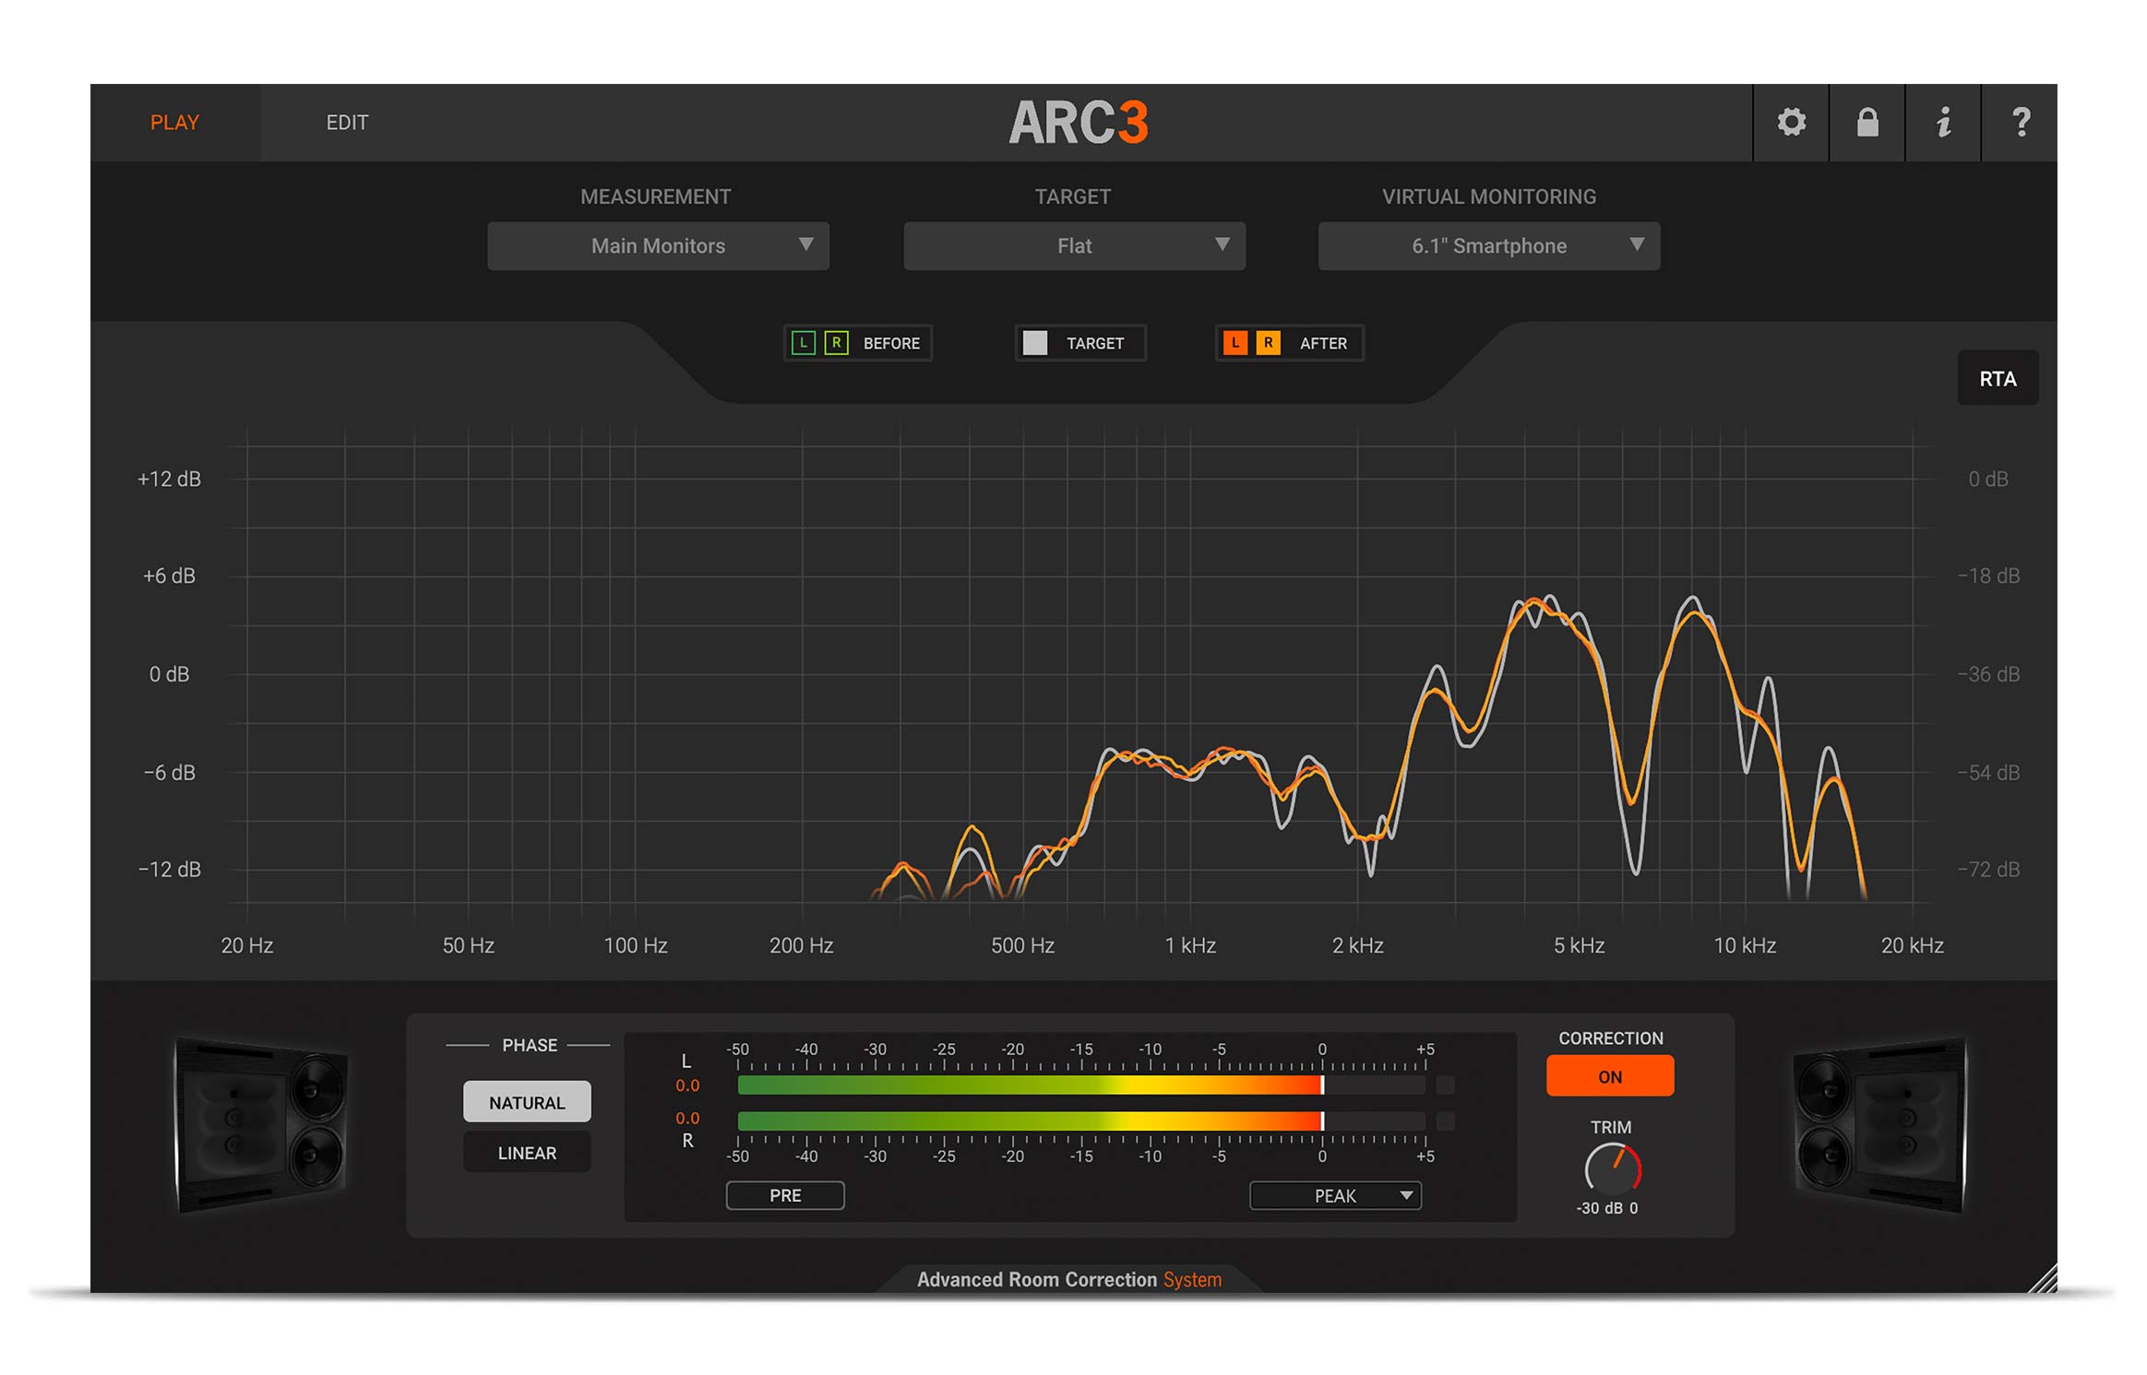The image size is (2147, 1375).
Task: Click the VIRTUAL MONITORING heading
Action: coord(1488,196)
